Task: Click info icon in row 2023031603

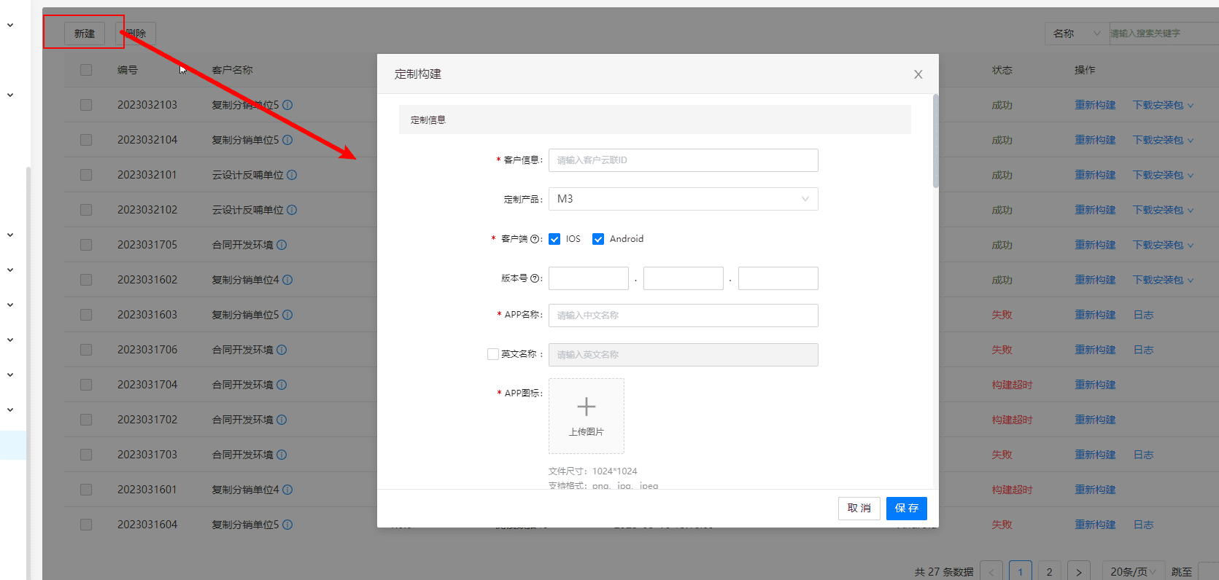Action: click(x=287, y=315)
